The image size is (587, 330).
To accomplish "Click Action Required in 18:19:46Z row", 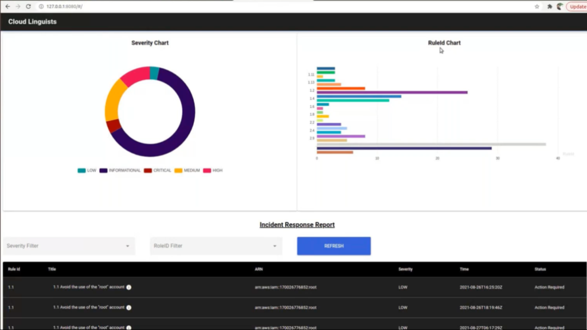I will pyautogui.click(x=549, y=308).
